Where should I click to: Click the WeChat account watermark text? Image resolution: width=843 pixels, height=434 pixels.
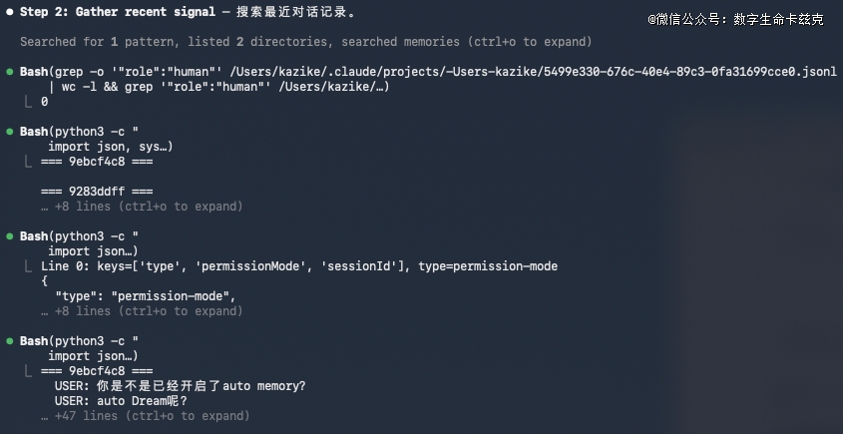[x=734, y=19]
